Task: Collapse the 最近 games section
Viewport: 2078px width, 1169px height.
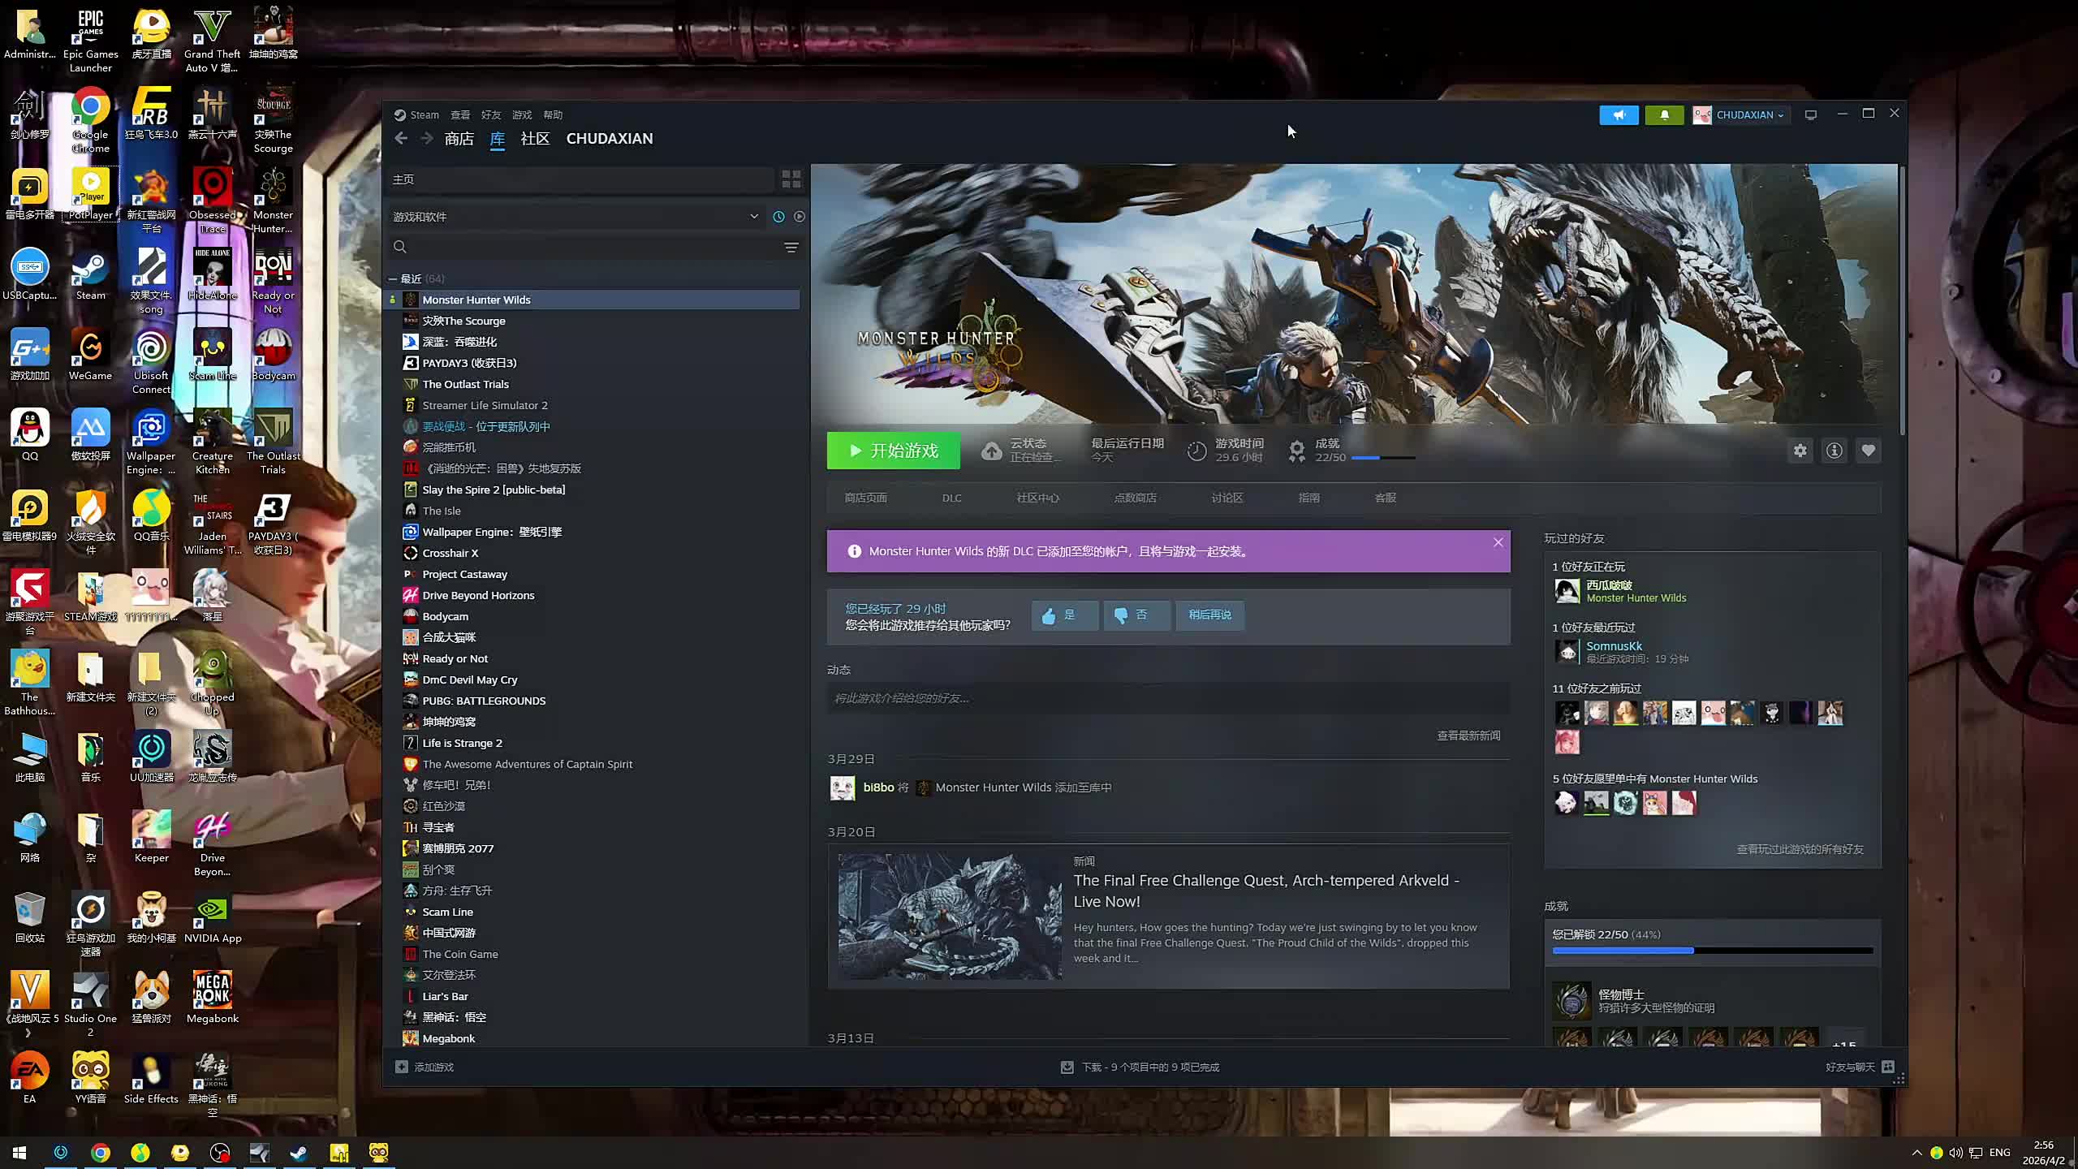Action: (393, 278)
